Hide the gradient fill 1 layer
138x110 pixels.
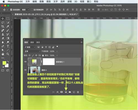click(25, 62)
